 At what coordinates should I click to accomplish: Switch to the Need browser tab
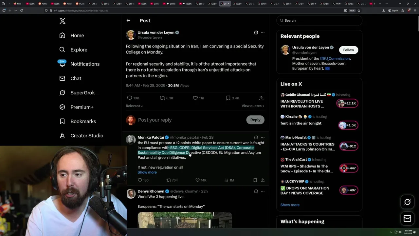67,4
